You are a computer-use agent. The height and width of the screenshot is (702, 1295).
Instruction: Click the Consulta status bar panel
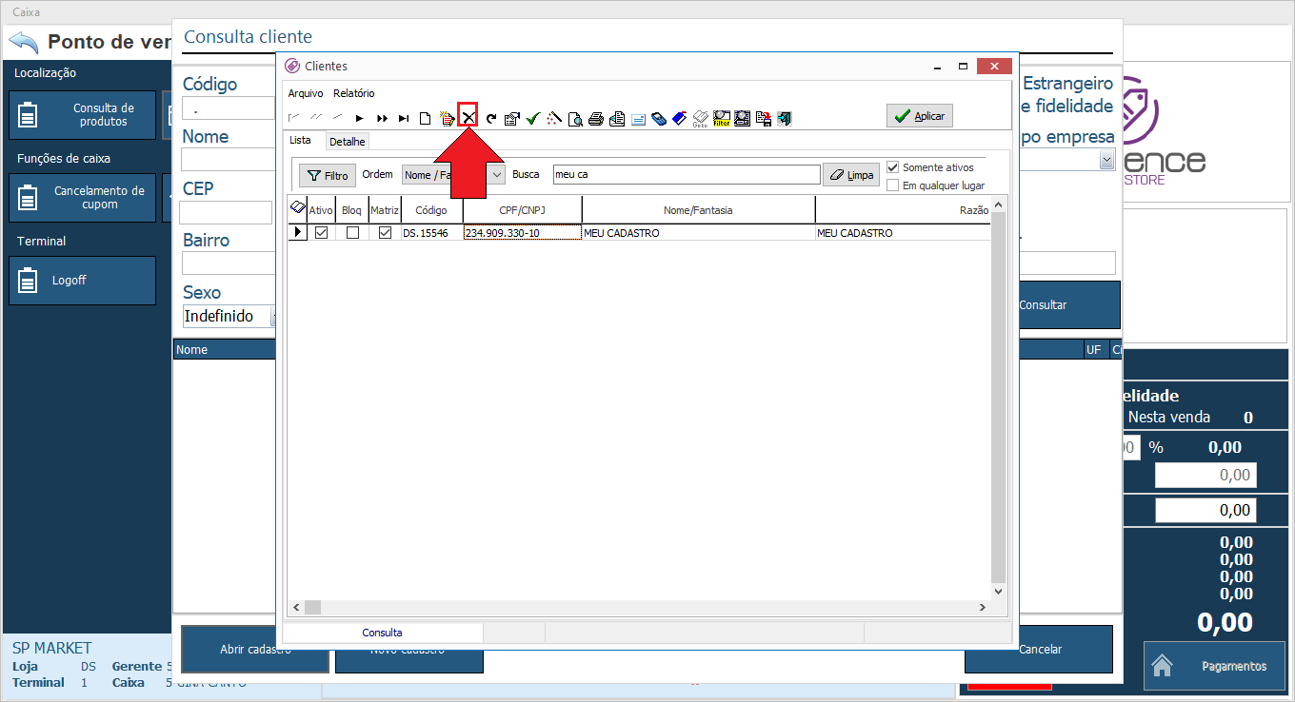click(383, 633)
